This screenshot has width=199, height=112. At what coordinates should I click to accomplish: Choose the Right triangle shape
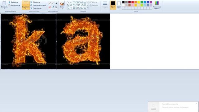[x=68, y=5]
